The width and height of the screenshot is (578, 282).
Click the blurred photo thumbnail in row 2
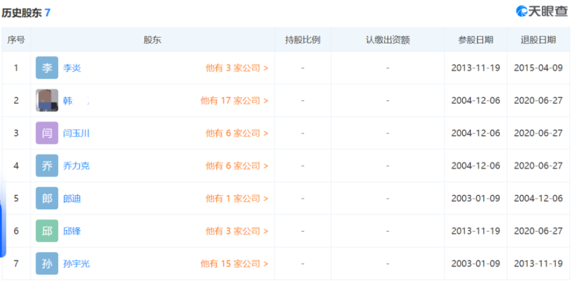coord(47,101)
